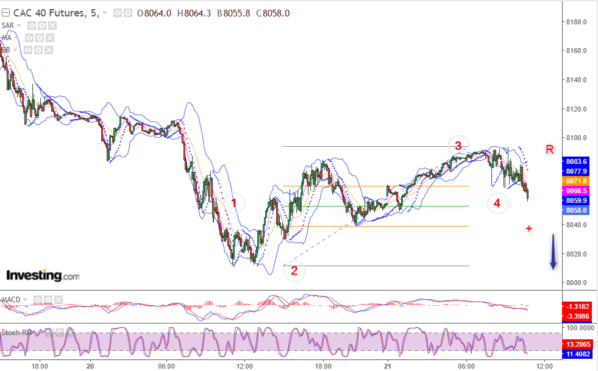Image resolution: width=598 pixels, height=371 pixels.
Task: Click the date label 21 on time axis
Action: 388,366
